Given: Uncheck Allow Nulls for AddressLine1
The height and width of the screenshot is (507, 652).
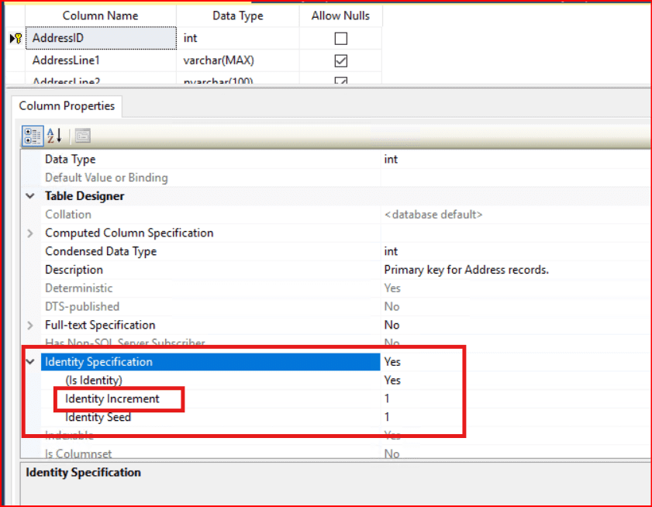Looking at the screenshot, I should (x=340, y=60).
